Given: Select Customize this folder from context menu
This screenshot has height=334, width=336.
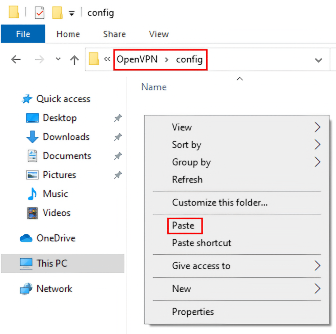Looking at the screenshot, I should (237, 203).
